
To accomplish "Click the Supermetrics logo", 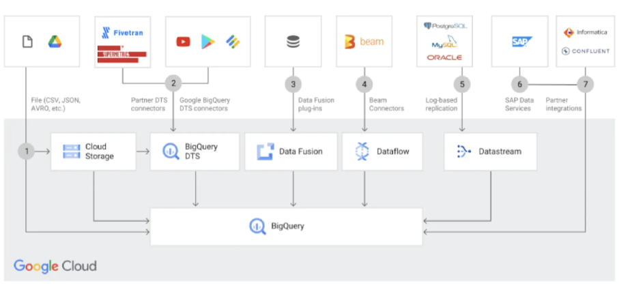I will tap(122, 54).
